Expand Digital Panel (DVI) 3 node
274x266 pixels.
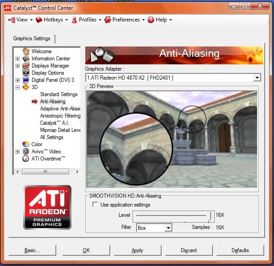tap(18, 80)
